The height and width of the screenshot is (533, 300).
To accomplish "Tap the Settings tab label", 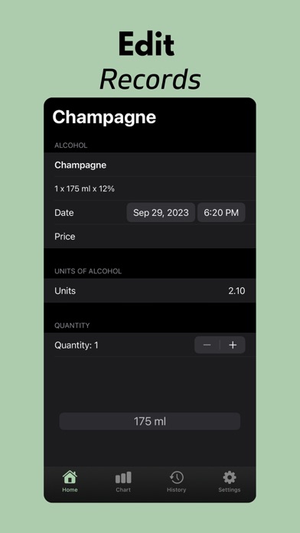I will tap(230, 490).
